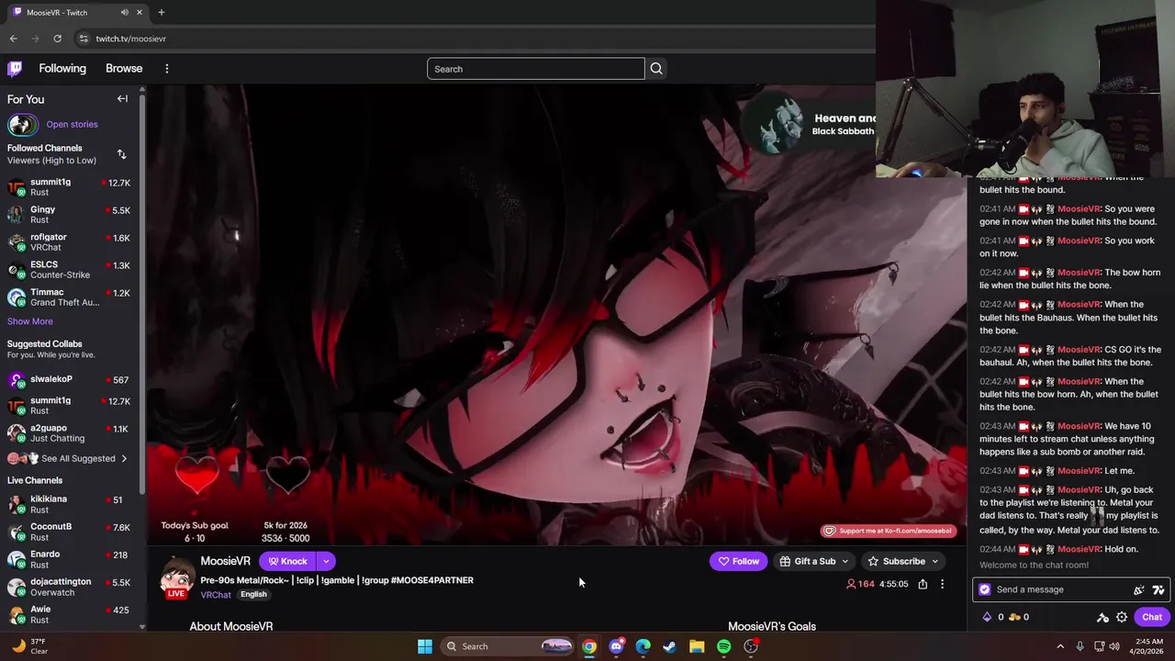Open chat identity badge icon
This screenshot has width=1175, height=661.
(x=985, y=589)
